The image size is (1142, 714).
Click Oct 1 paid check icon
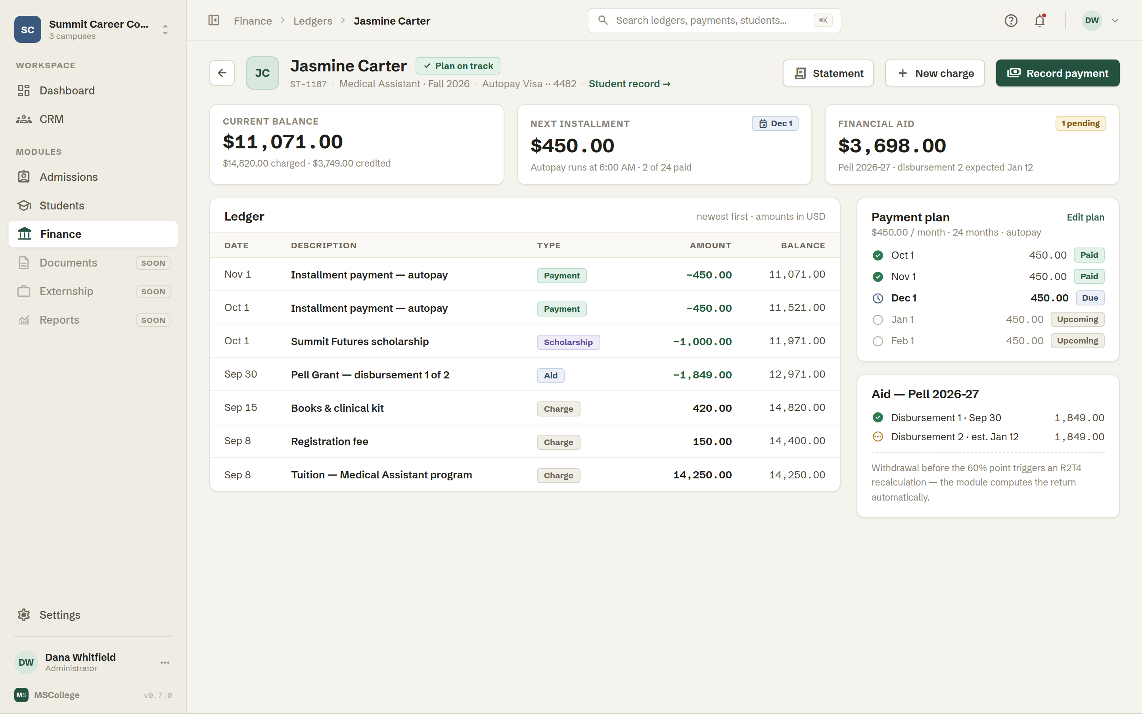pos(878,255)
